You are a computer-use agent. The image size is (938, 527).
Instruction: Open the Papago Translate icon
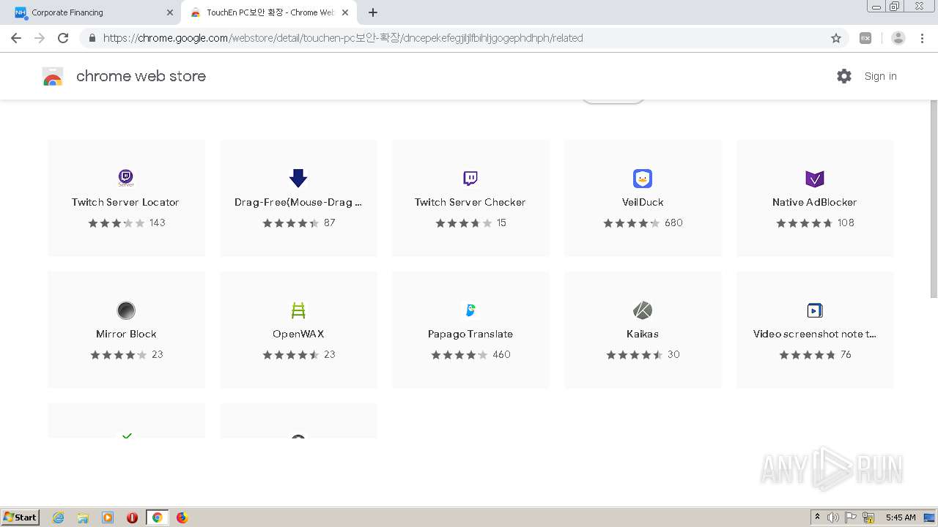[x=470, y=310]
